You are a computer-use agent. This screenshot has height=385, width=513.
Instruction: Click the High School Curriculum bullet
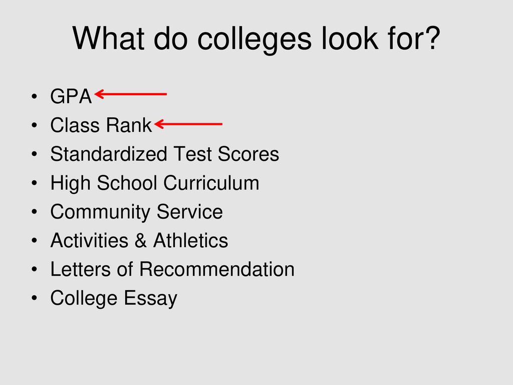pyautogui.click(x=155, y=182)
